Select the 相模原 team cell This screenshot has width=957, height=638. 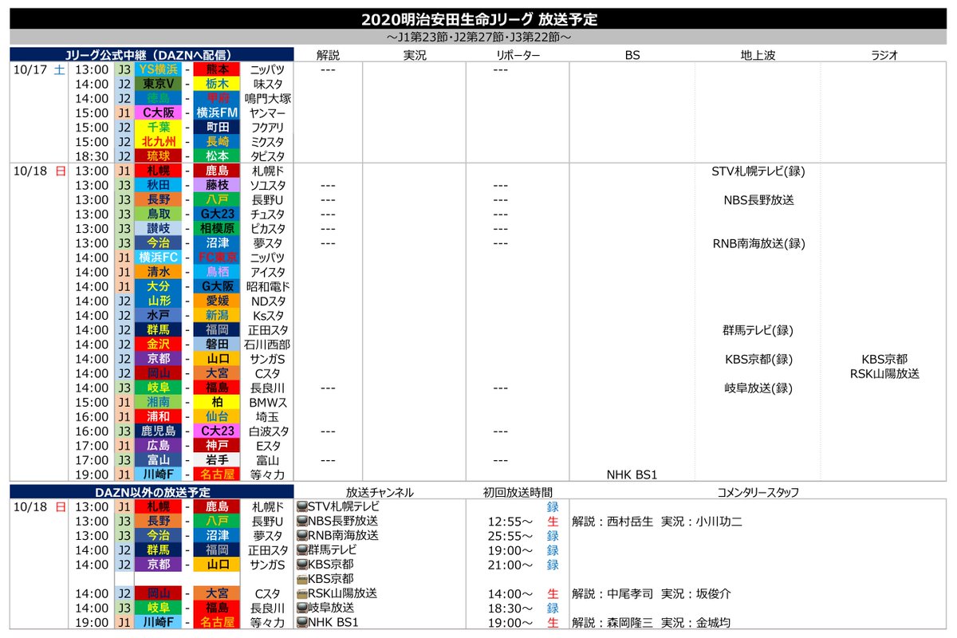pyautogui.click(x=217, y=228)
